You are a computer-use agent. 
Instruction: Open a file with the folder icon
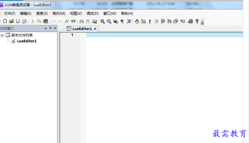[11, 21]
